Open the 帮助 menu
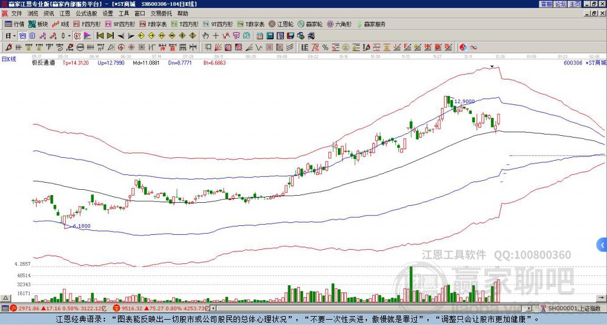This screenshot has height=325, width=607. tap(183, 14)
